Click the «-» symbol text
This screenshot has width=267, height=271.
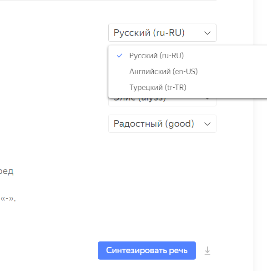[7, 199]
